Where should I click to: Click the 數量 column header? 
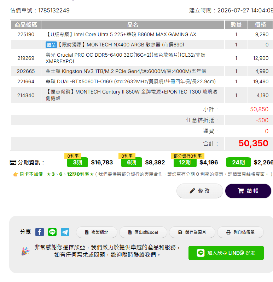click(x=236, y=25)
